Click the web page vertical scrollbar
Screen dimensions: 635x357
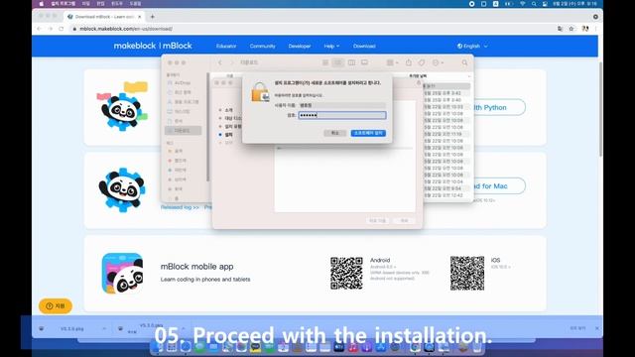tap(600, 109)
